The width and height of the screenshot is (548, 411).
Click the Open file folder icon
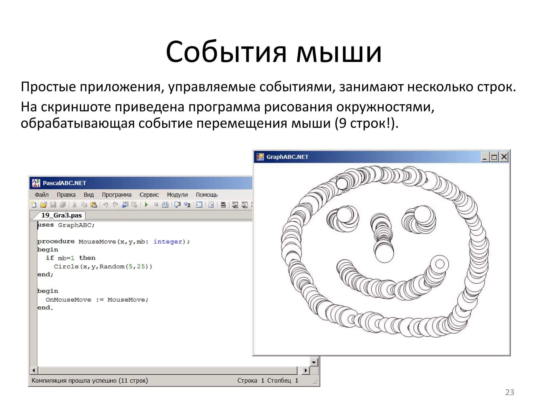pyautogui.click(x=43, y=205)
